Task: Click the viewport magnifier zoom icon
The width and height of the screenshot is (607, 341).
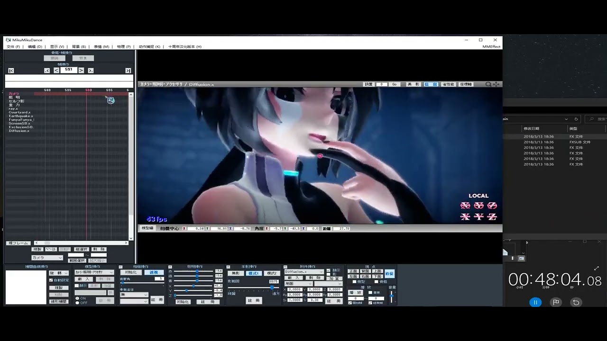Action: click(488, 84)
